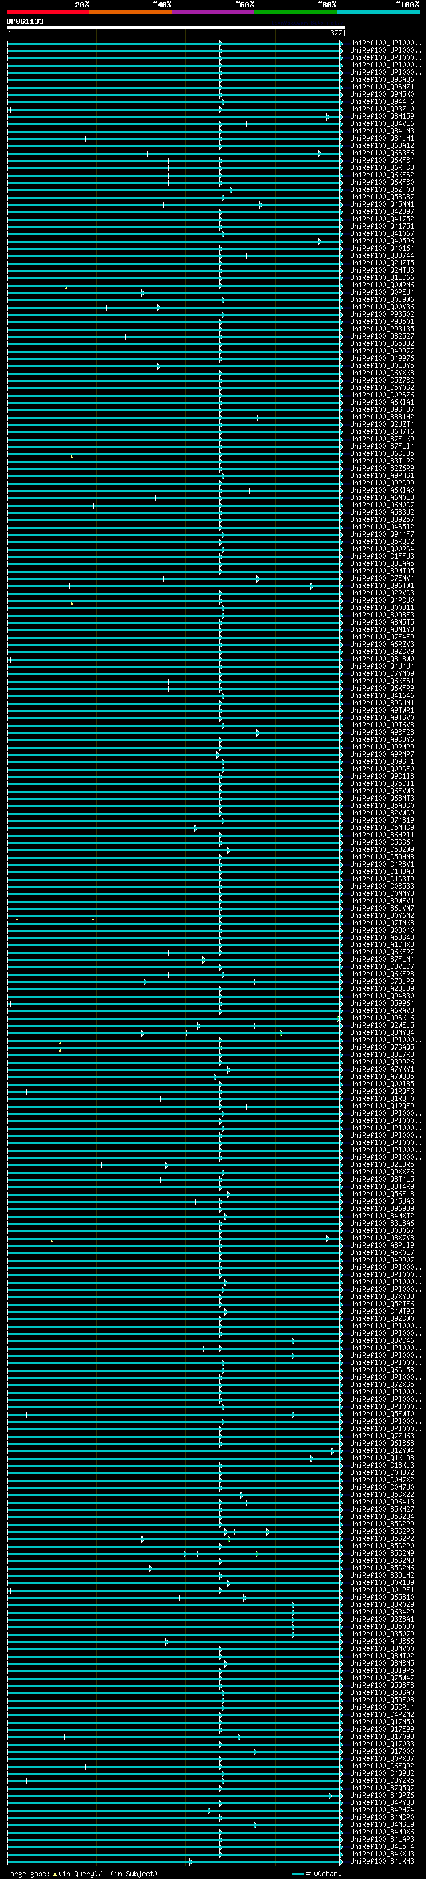Select hit UniRef100_Q9SNZ1
Viewport: 426px width, 1879px height.
(381, 87)
